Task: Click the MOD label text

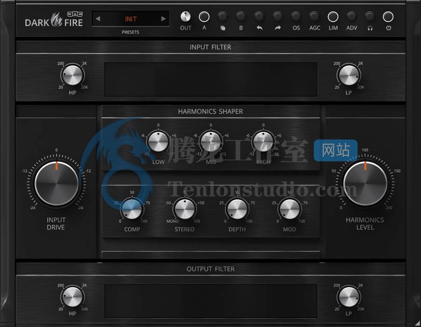Action: pos(290,229)
